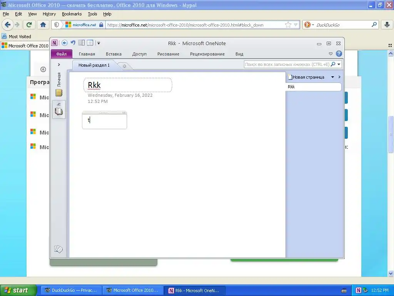Click the magnifier icon in OneNote search

[x=333, y=64]
